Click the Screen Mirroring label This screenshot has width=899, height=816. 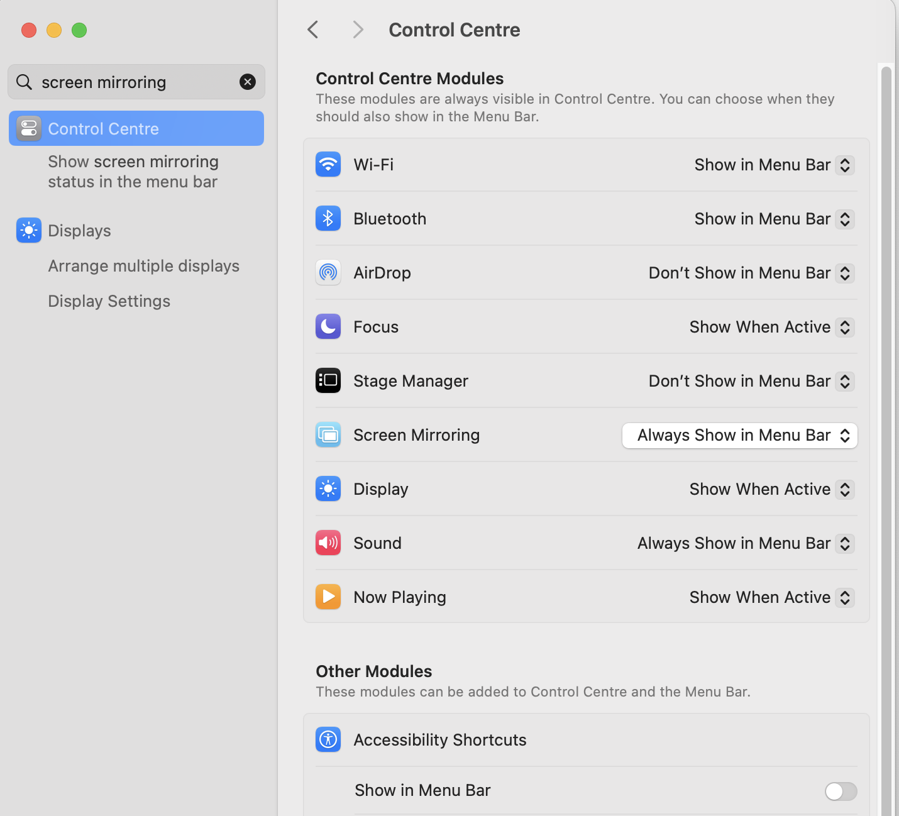[x=416, y=435]
